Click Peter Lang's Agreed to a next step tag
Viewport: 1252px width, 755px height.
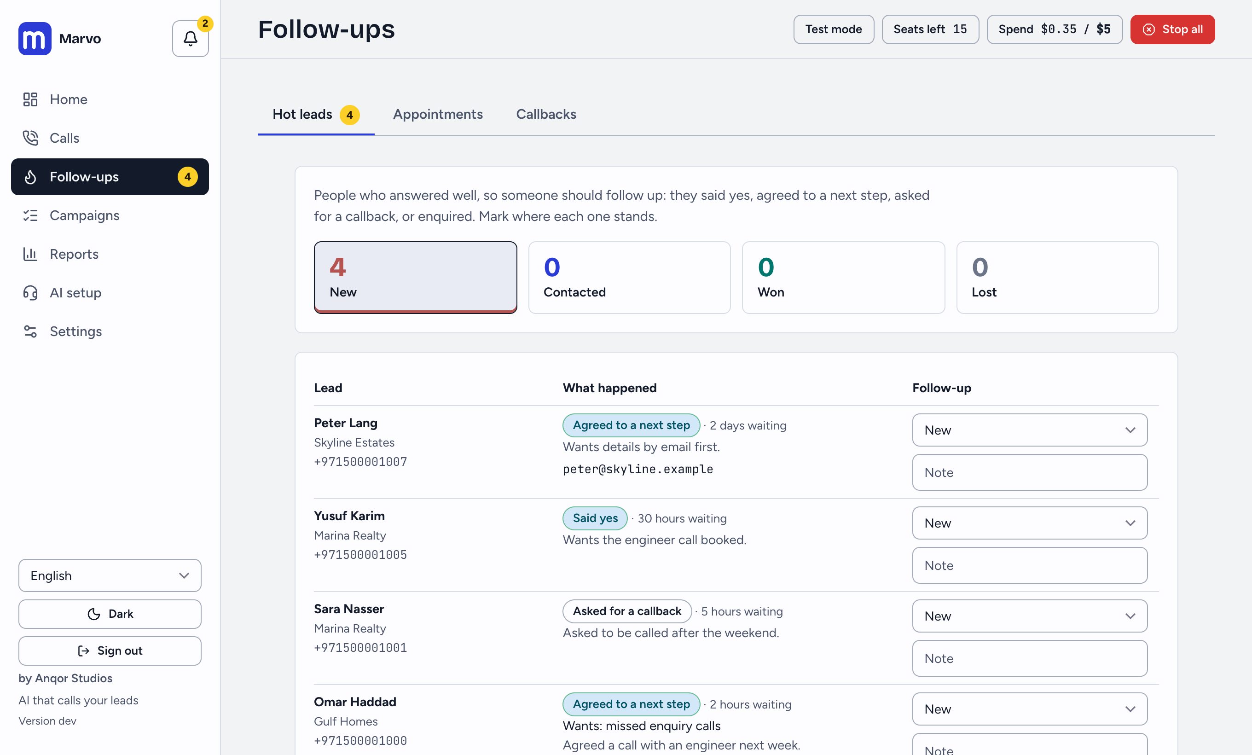tap(631, 425)
